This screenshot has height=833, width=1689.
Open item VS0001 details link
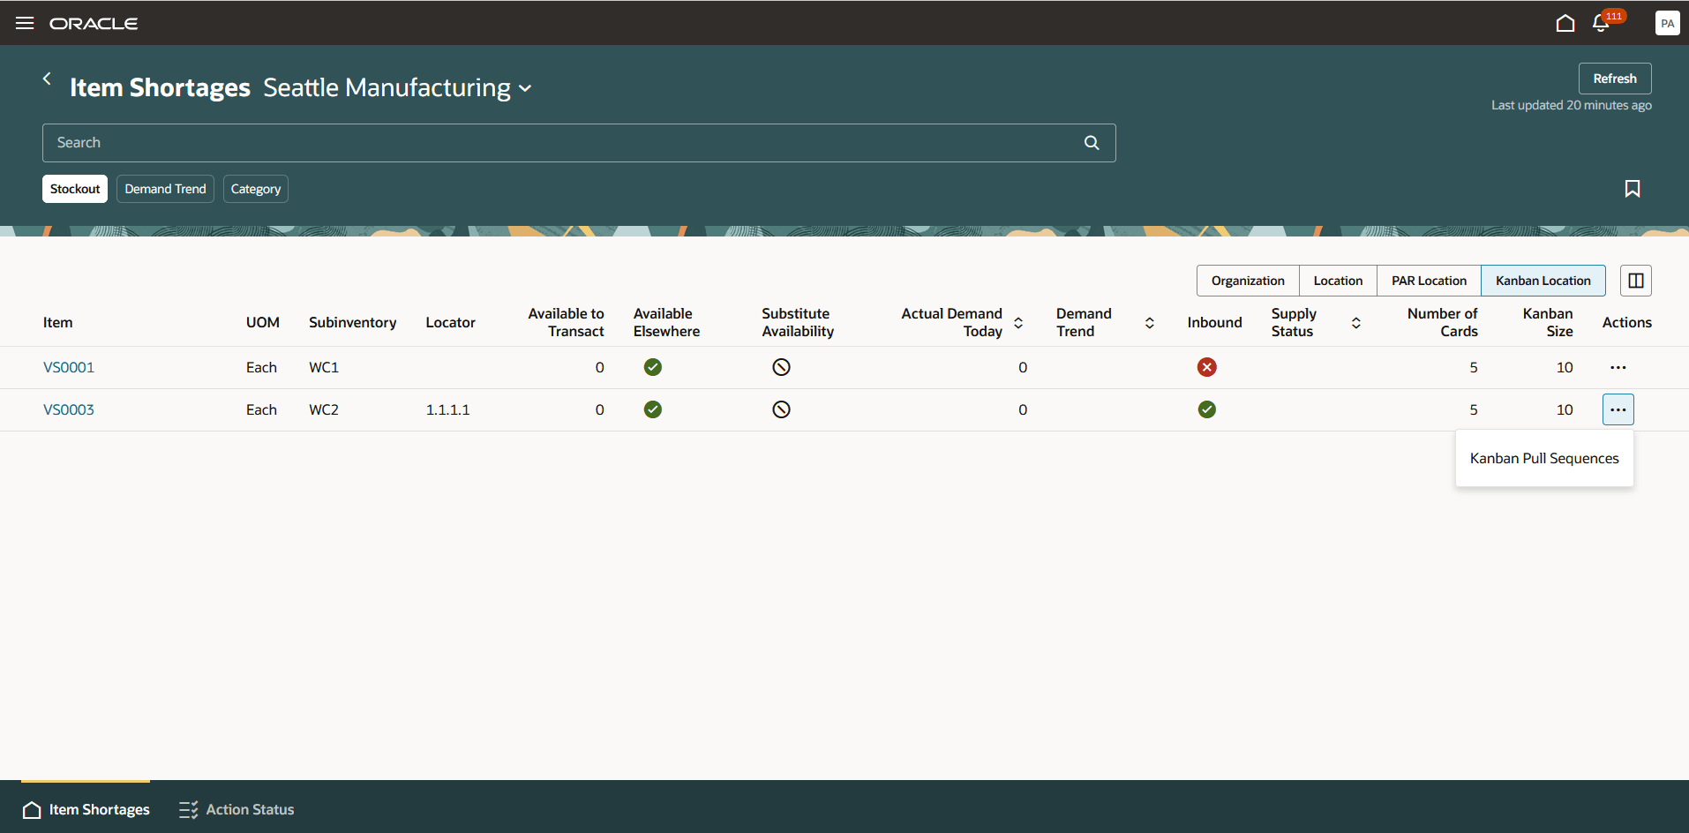[x=68, y=367]
